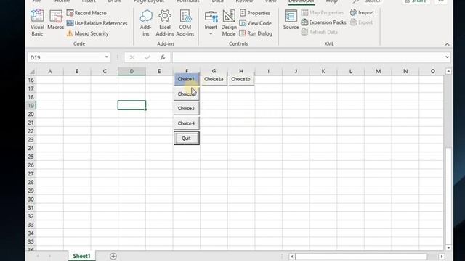This screenshot has width=465, height=261.
Task: Select row 19 header
Action: (31, 106)
